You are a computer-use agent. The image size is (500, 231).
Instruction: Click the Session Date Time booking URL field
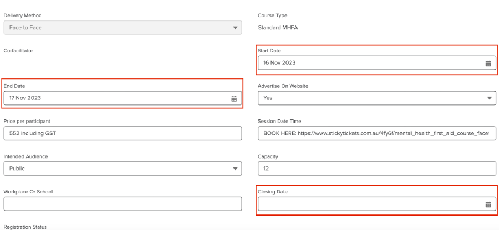coord(376,134)
